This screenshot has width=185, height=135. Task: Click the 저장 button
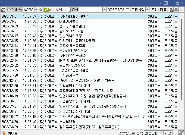pyautogui.click(x=168, y=133)
